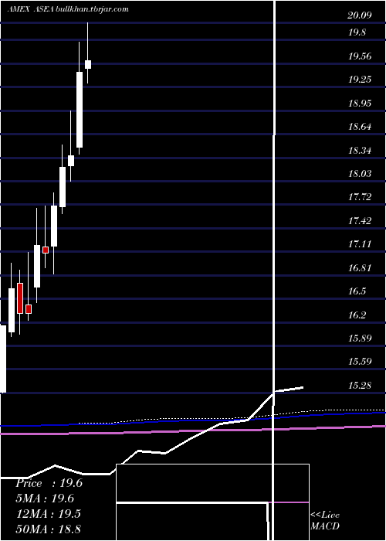Screen dimensions: 386x541
Task: Click the 50MA : 18.8 readout
Action: point(48,529)
